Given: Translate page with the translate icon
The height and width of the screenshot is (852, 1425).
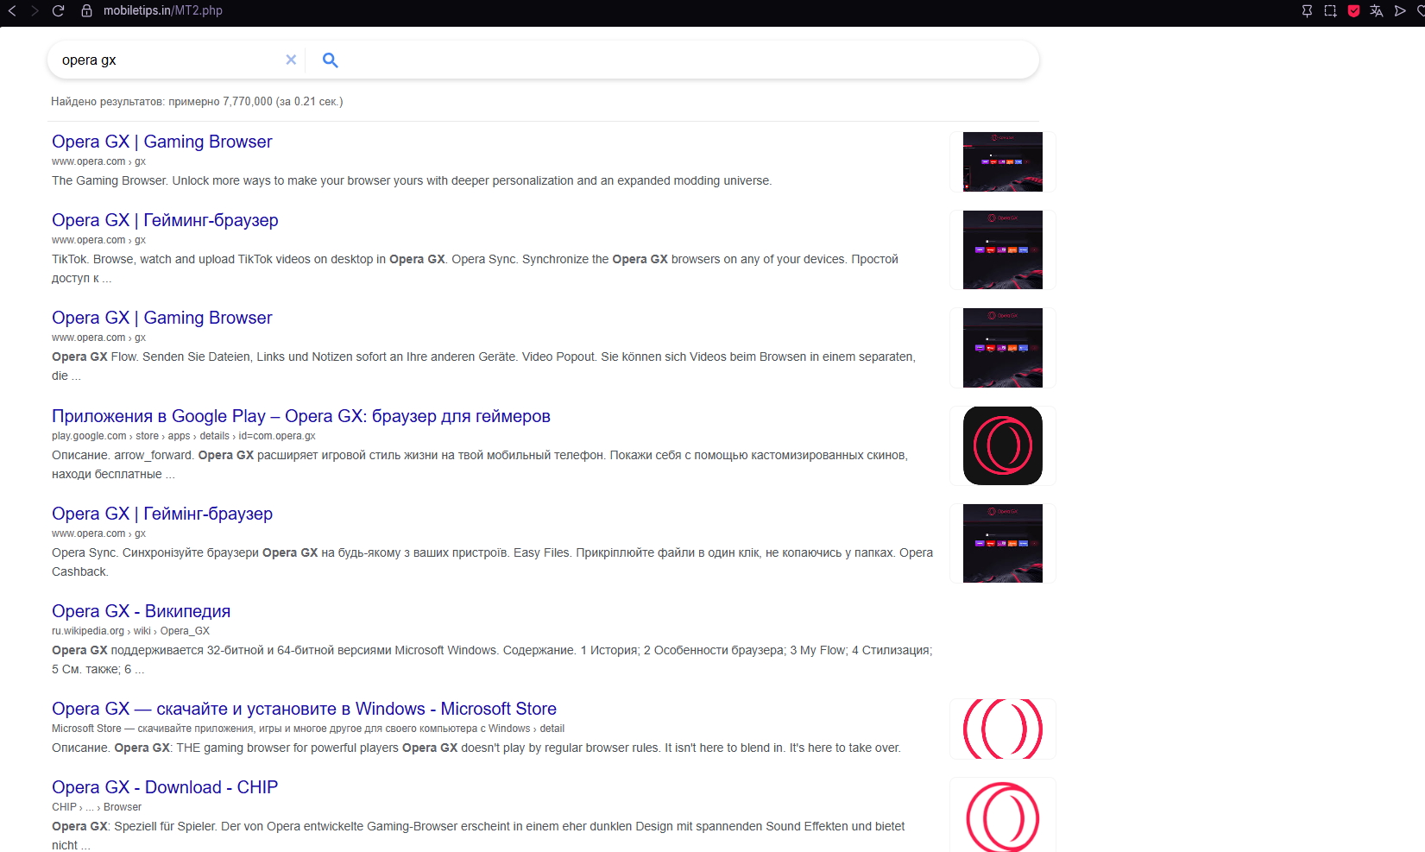Looking at the screenshot, I should coord(1377,10).
